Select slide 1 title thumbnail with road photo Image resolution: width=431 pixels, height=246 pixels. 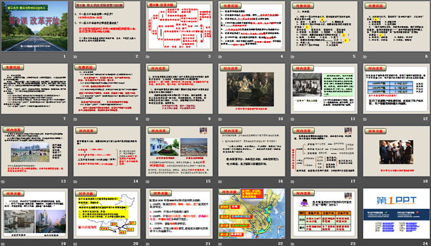point(35,26)
